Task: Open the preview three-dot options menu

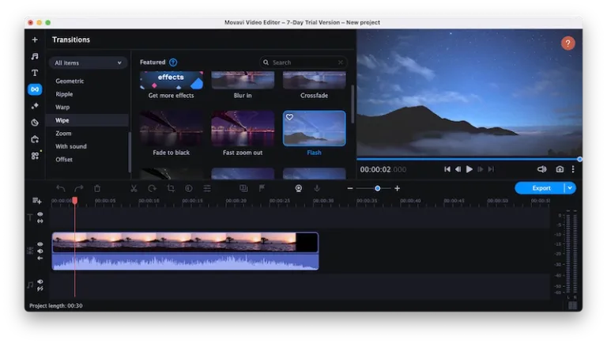Action: [x=573, y=169]
